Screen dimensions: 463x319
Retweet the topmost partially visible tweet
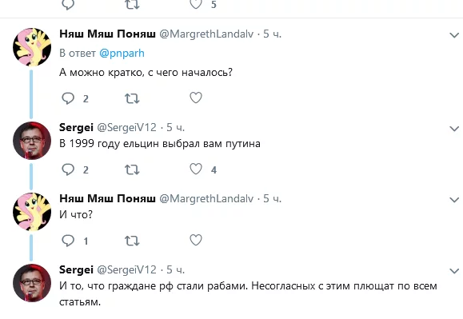pyautogui.click(x=132, y=5)
